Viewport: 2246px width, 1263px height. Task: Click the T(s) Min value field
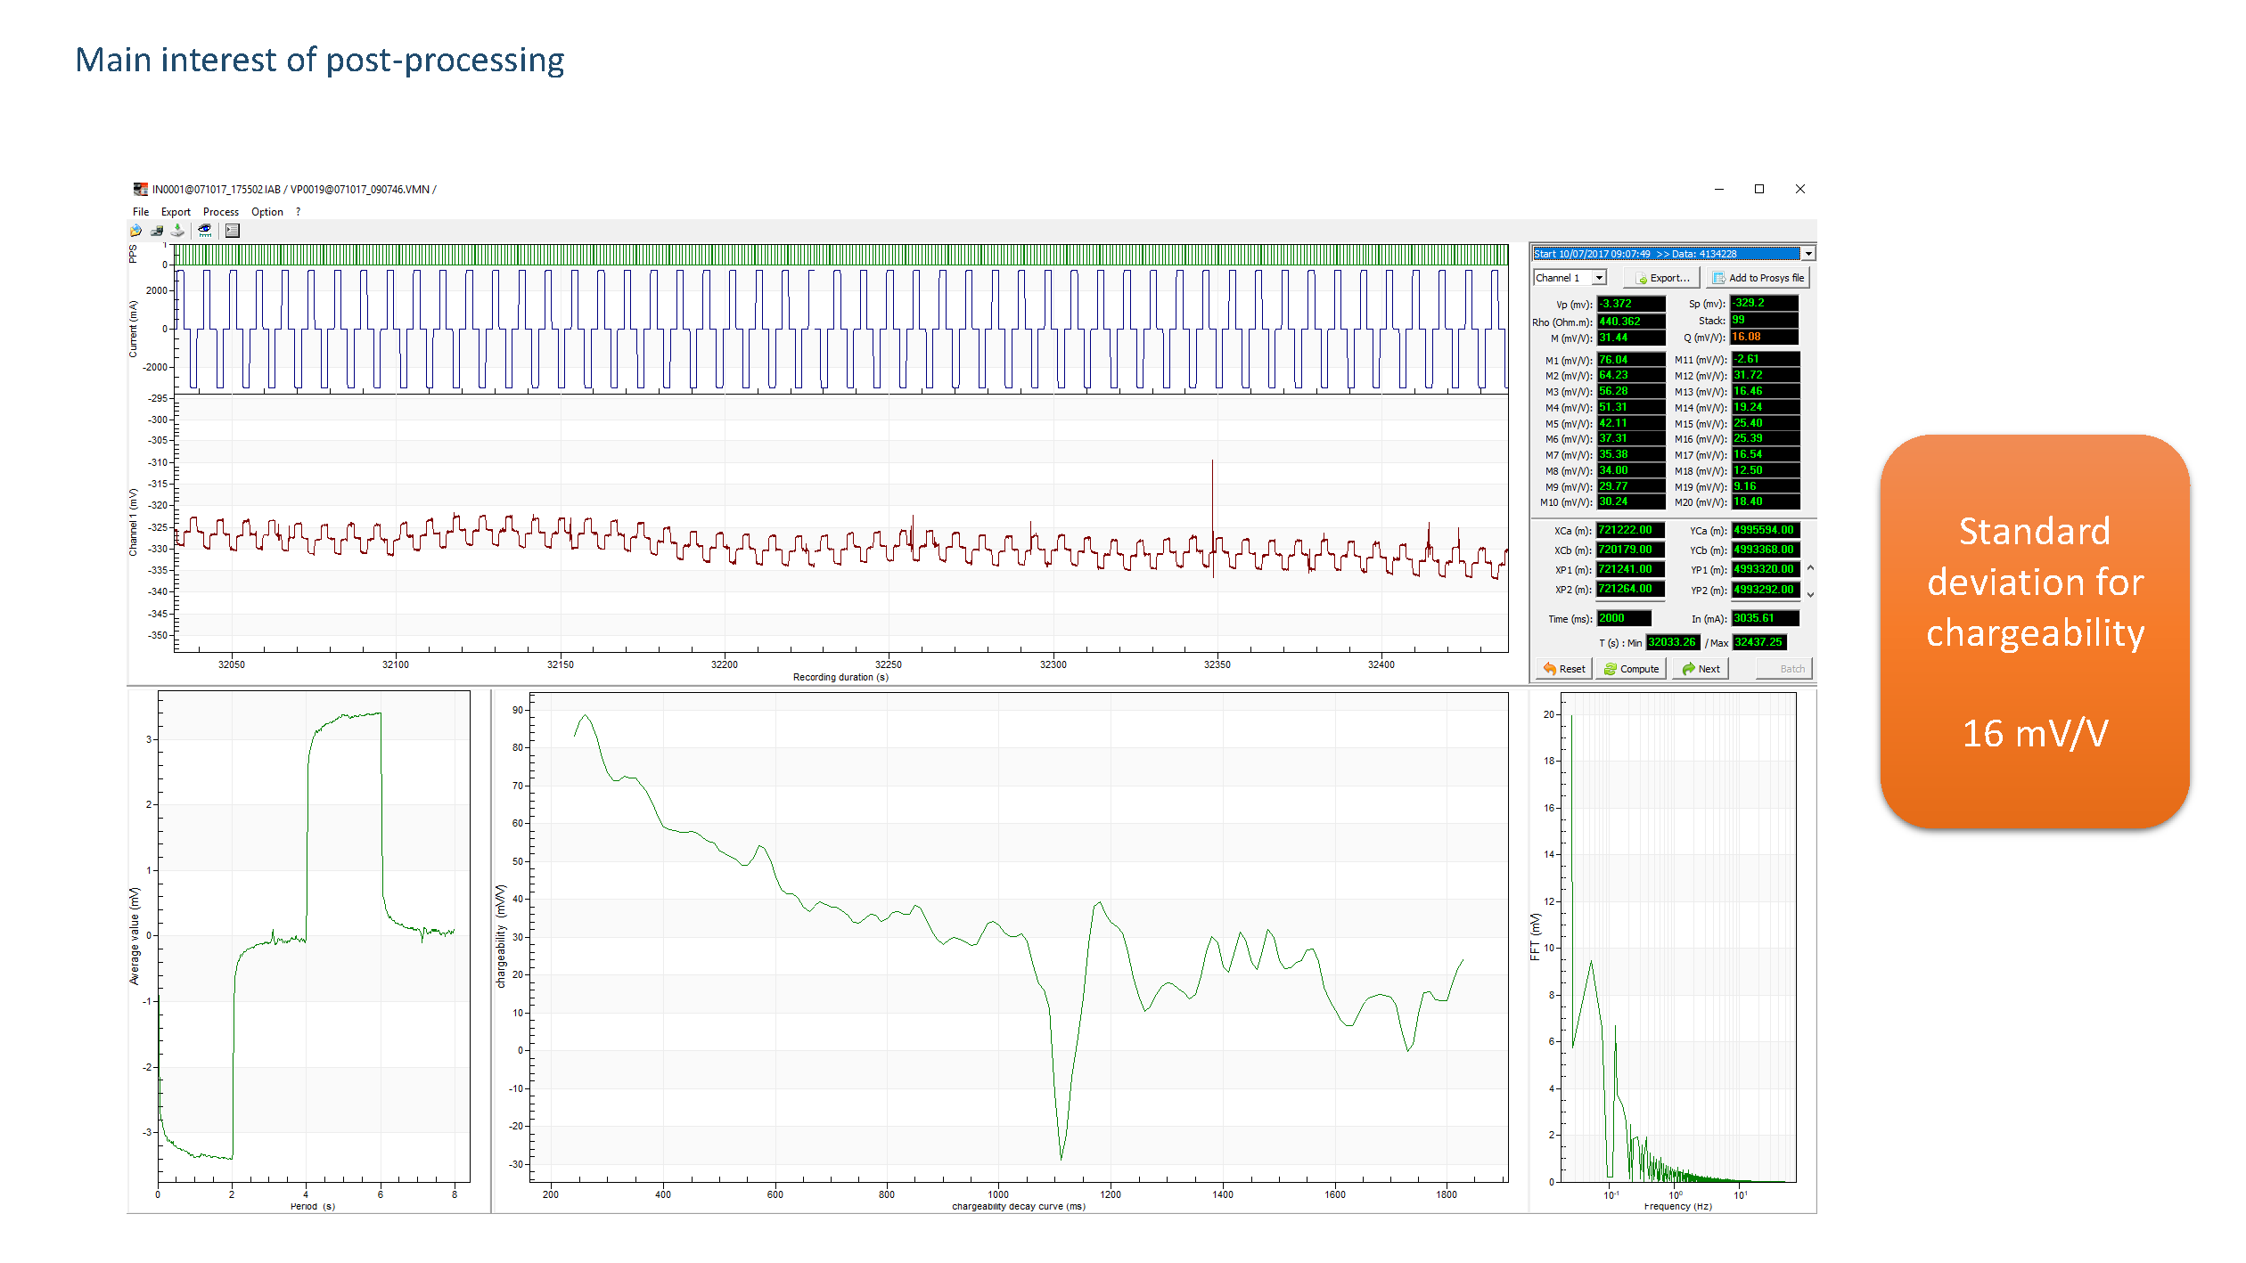(x=1672, y=642)
